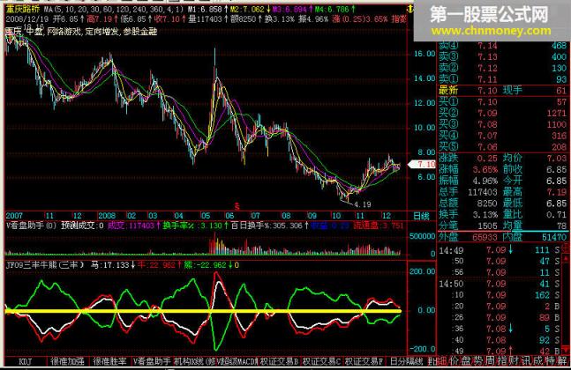The image size is (571, 370).
Task: Click the 买① bid row at 7.10
Action: click(502, 102)
